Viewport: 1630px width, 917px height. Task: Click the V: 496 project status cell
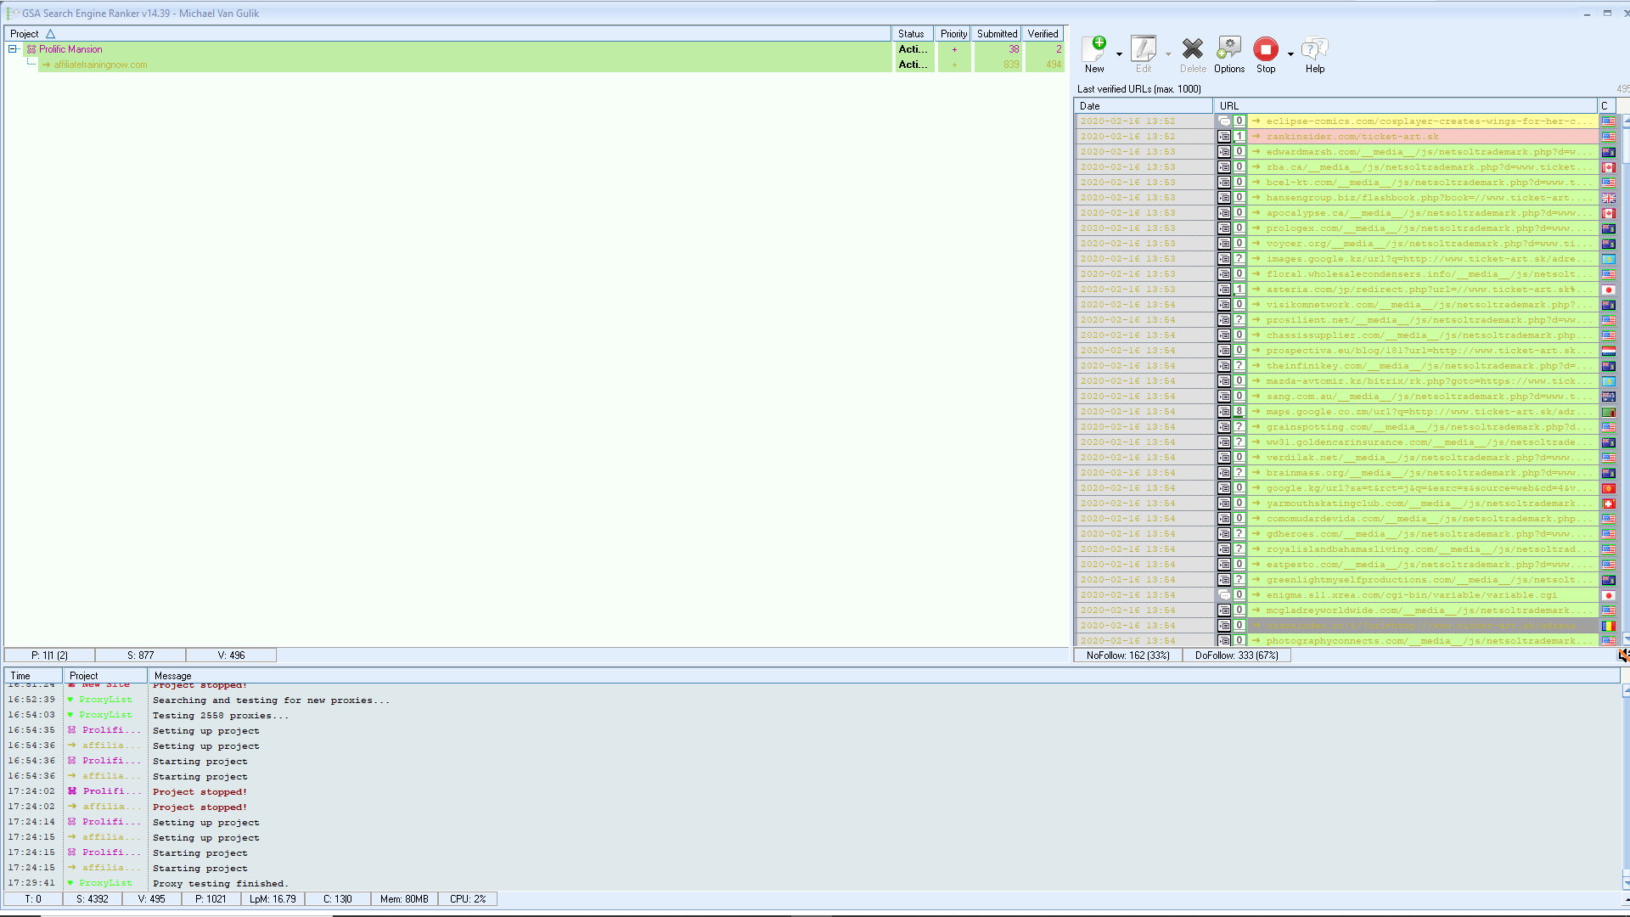(231, 655)
